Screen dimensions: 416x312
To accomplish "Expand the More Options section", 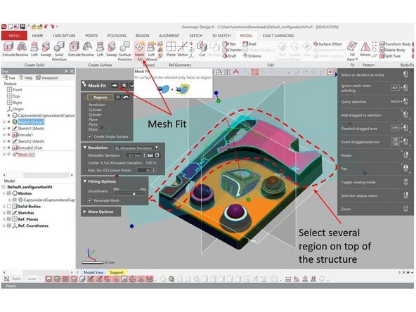I will (x=85, y=212).
